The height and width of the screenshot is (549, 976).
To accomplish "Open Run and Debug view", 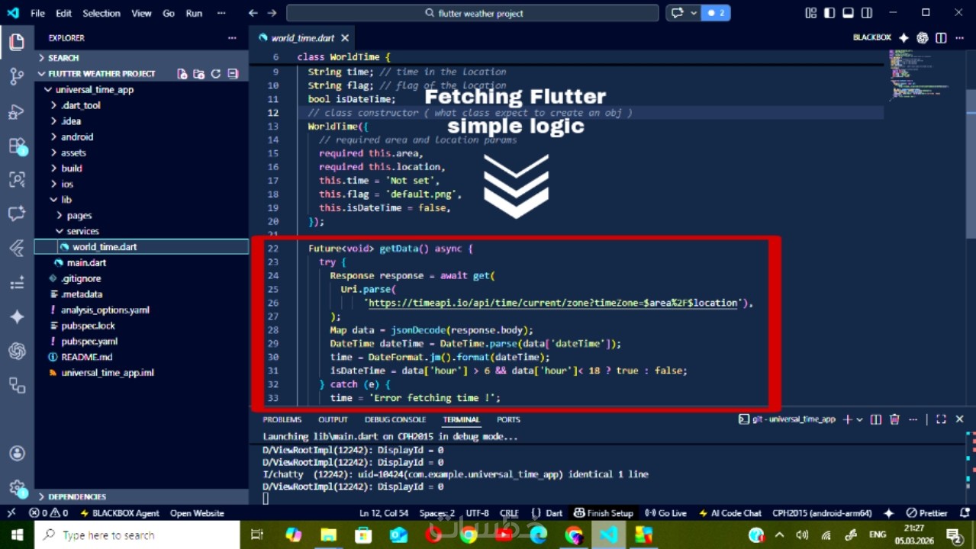I will 17,112.
